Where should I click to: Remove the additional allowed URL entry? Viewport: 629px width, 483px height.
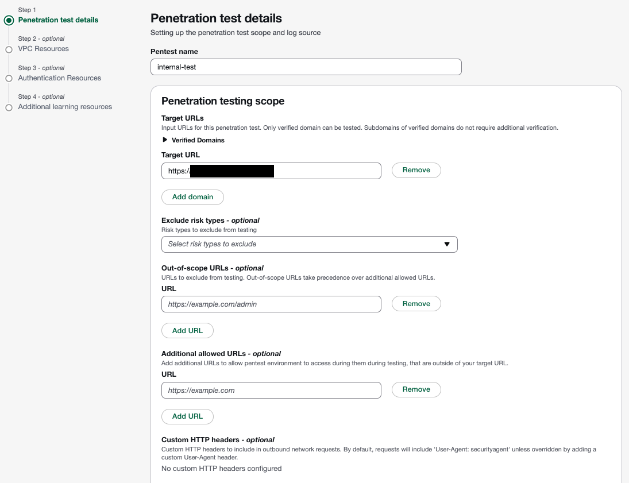[416, 389]
